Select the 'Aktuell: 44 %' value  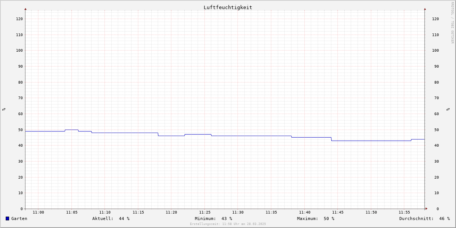(111, 218)
